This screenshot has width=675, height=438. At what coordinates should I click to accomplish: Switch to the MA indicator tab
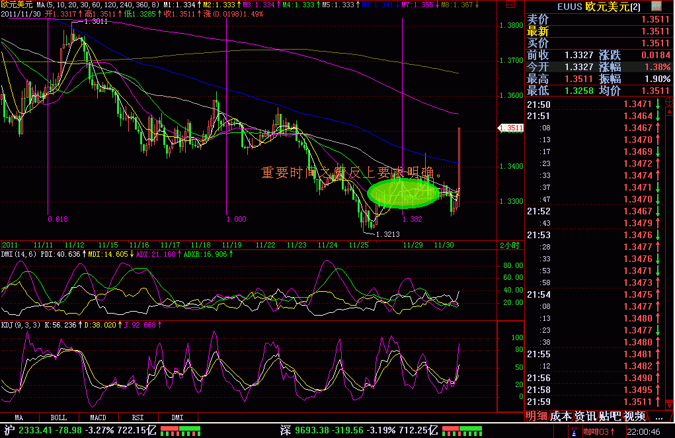click(x=19, y=417)
